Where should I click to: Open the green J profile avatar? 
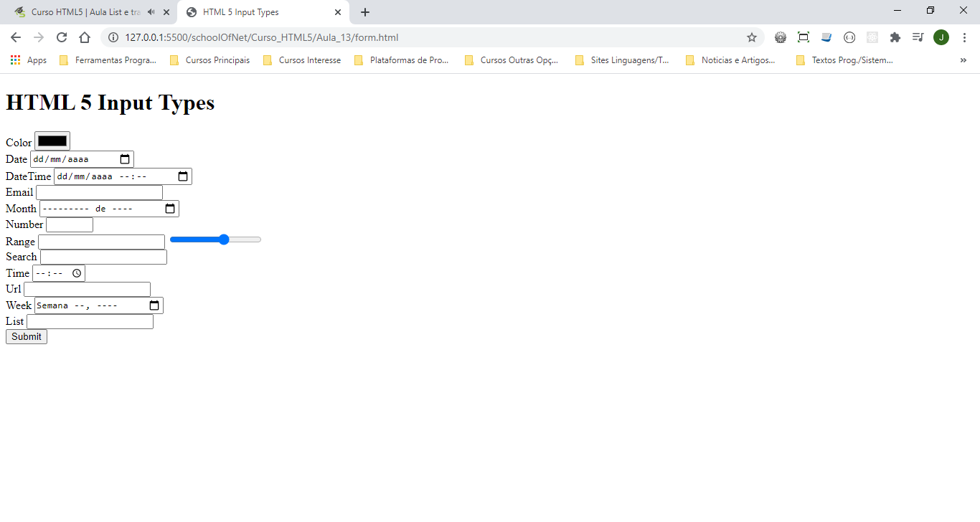coord(941,37)
